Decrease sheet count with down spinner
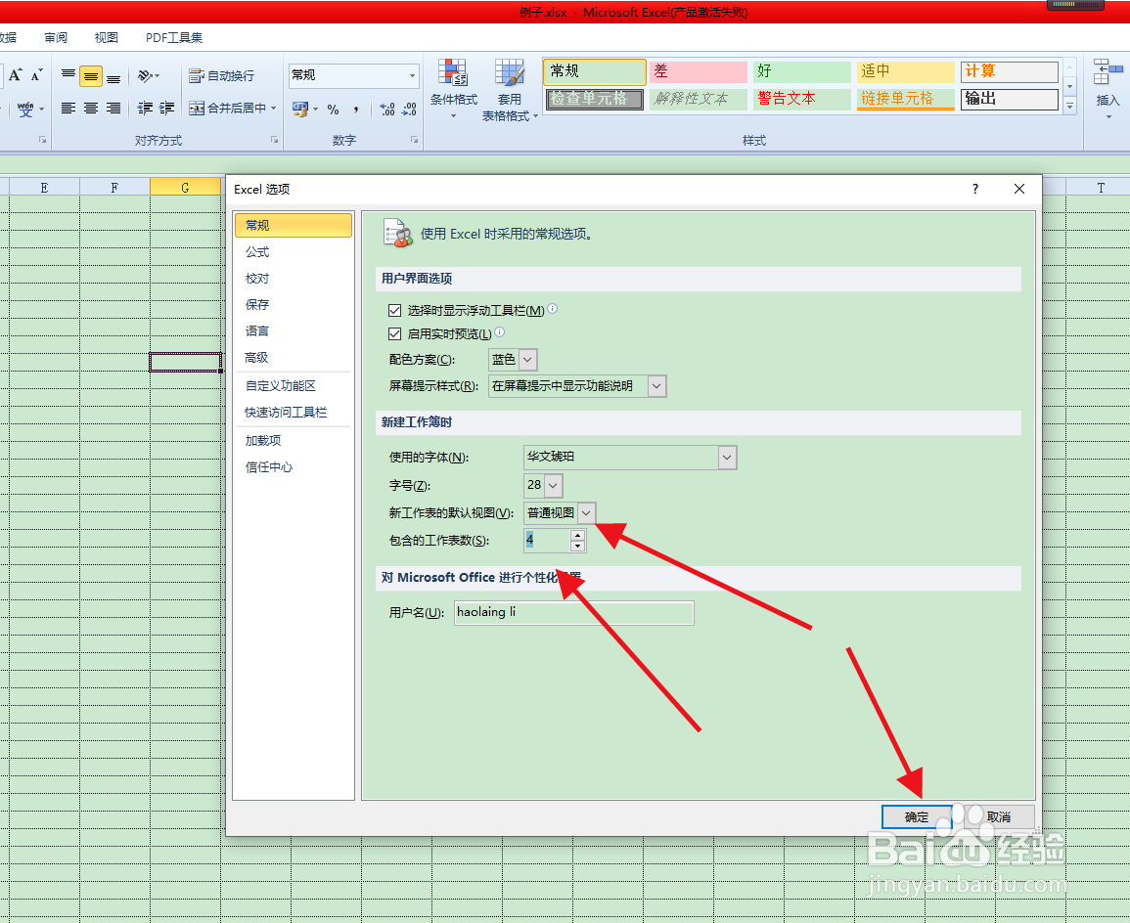The image size is (1130, 923). click(577, 546)
